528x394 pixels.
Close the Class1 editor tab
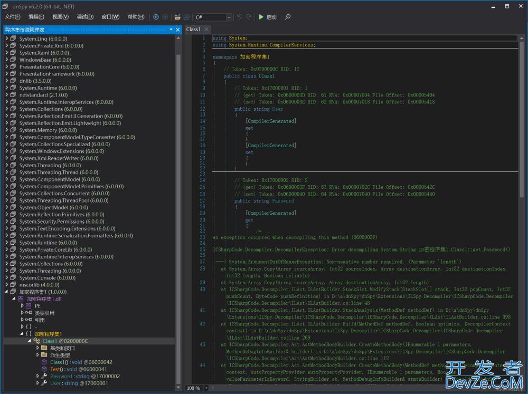(206, 29)
